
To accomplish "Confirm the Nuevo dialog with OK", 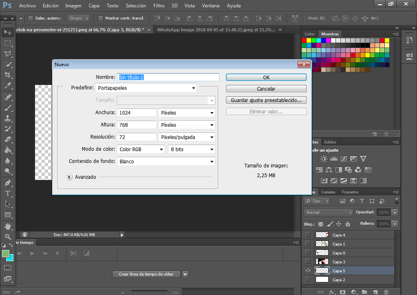I will pos(266,77).
